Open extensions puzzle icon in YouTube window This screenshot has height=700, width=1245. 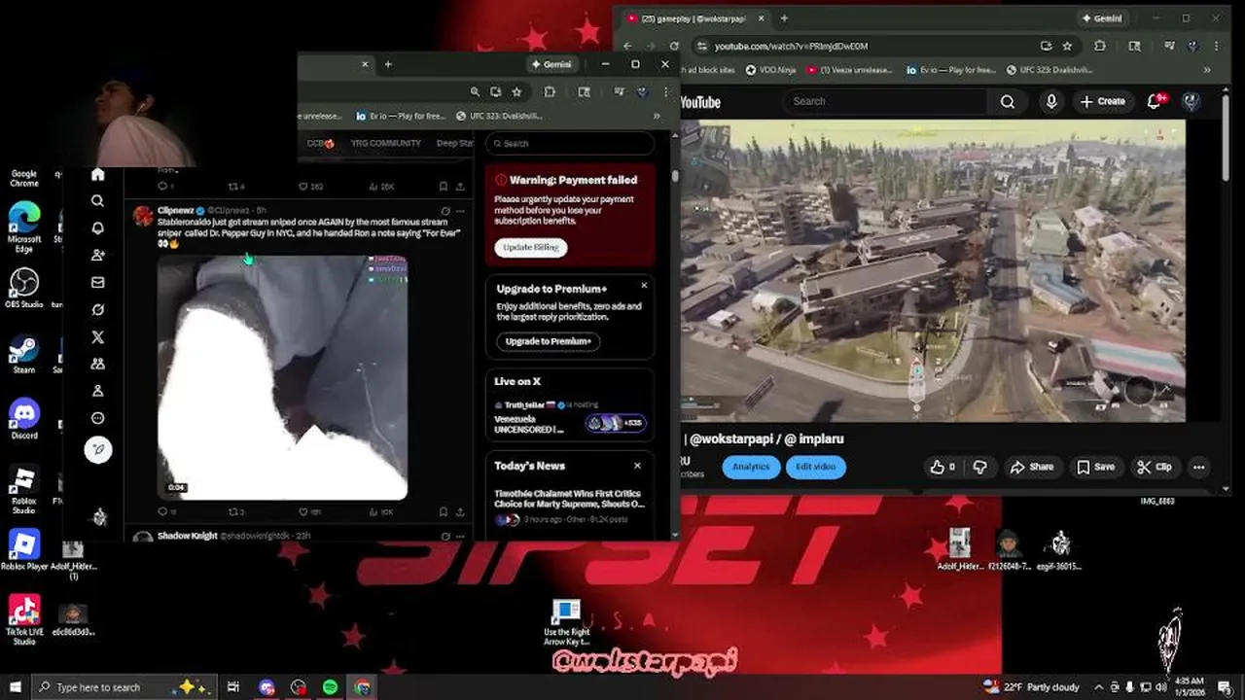(x=1100, y=46)
